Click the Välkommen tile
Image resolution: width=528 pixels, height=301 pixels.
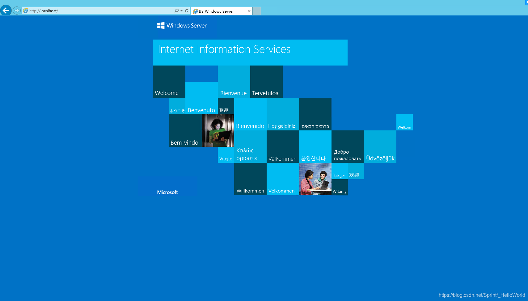pos(283,146)
